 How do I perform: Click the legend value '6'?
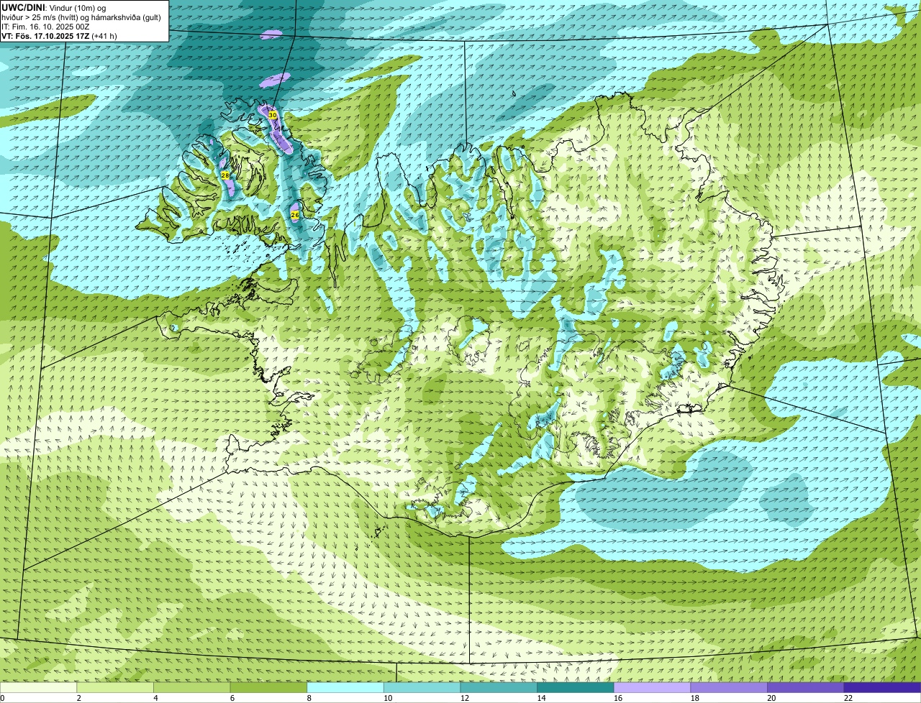[232, 698]
